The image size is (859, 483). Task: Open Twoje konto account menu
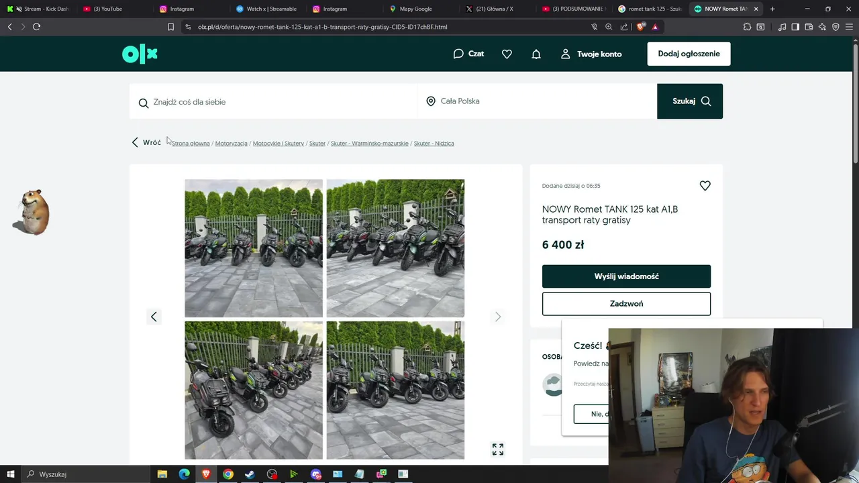591,54
